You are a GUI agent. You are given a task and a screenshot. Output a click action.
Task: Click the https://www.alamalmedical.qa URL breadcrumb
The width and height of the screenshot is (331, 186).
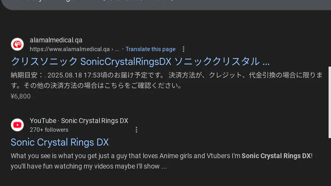pyautogui.click(x=70, y=49)
